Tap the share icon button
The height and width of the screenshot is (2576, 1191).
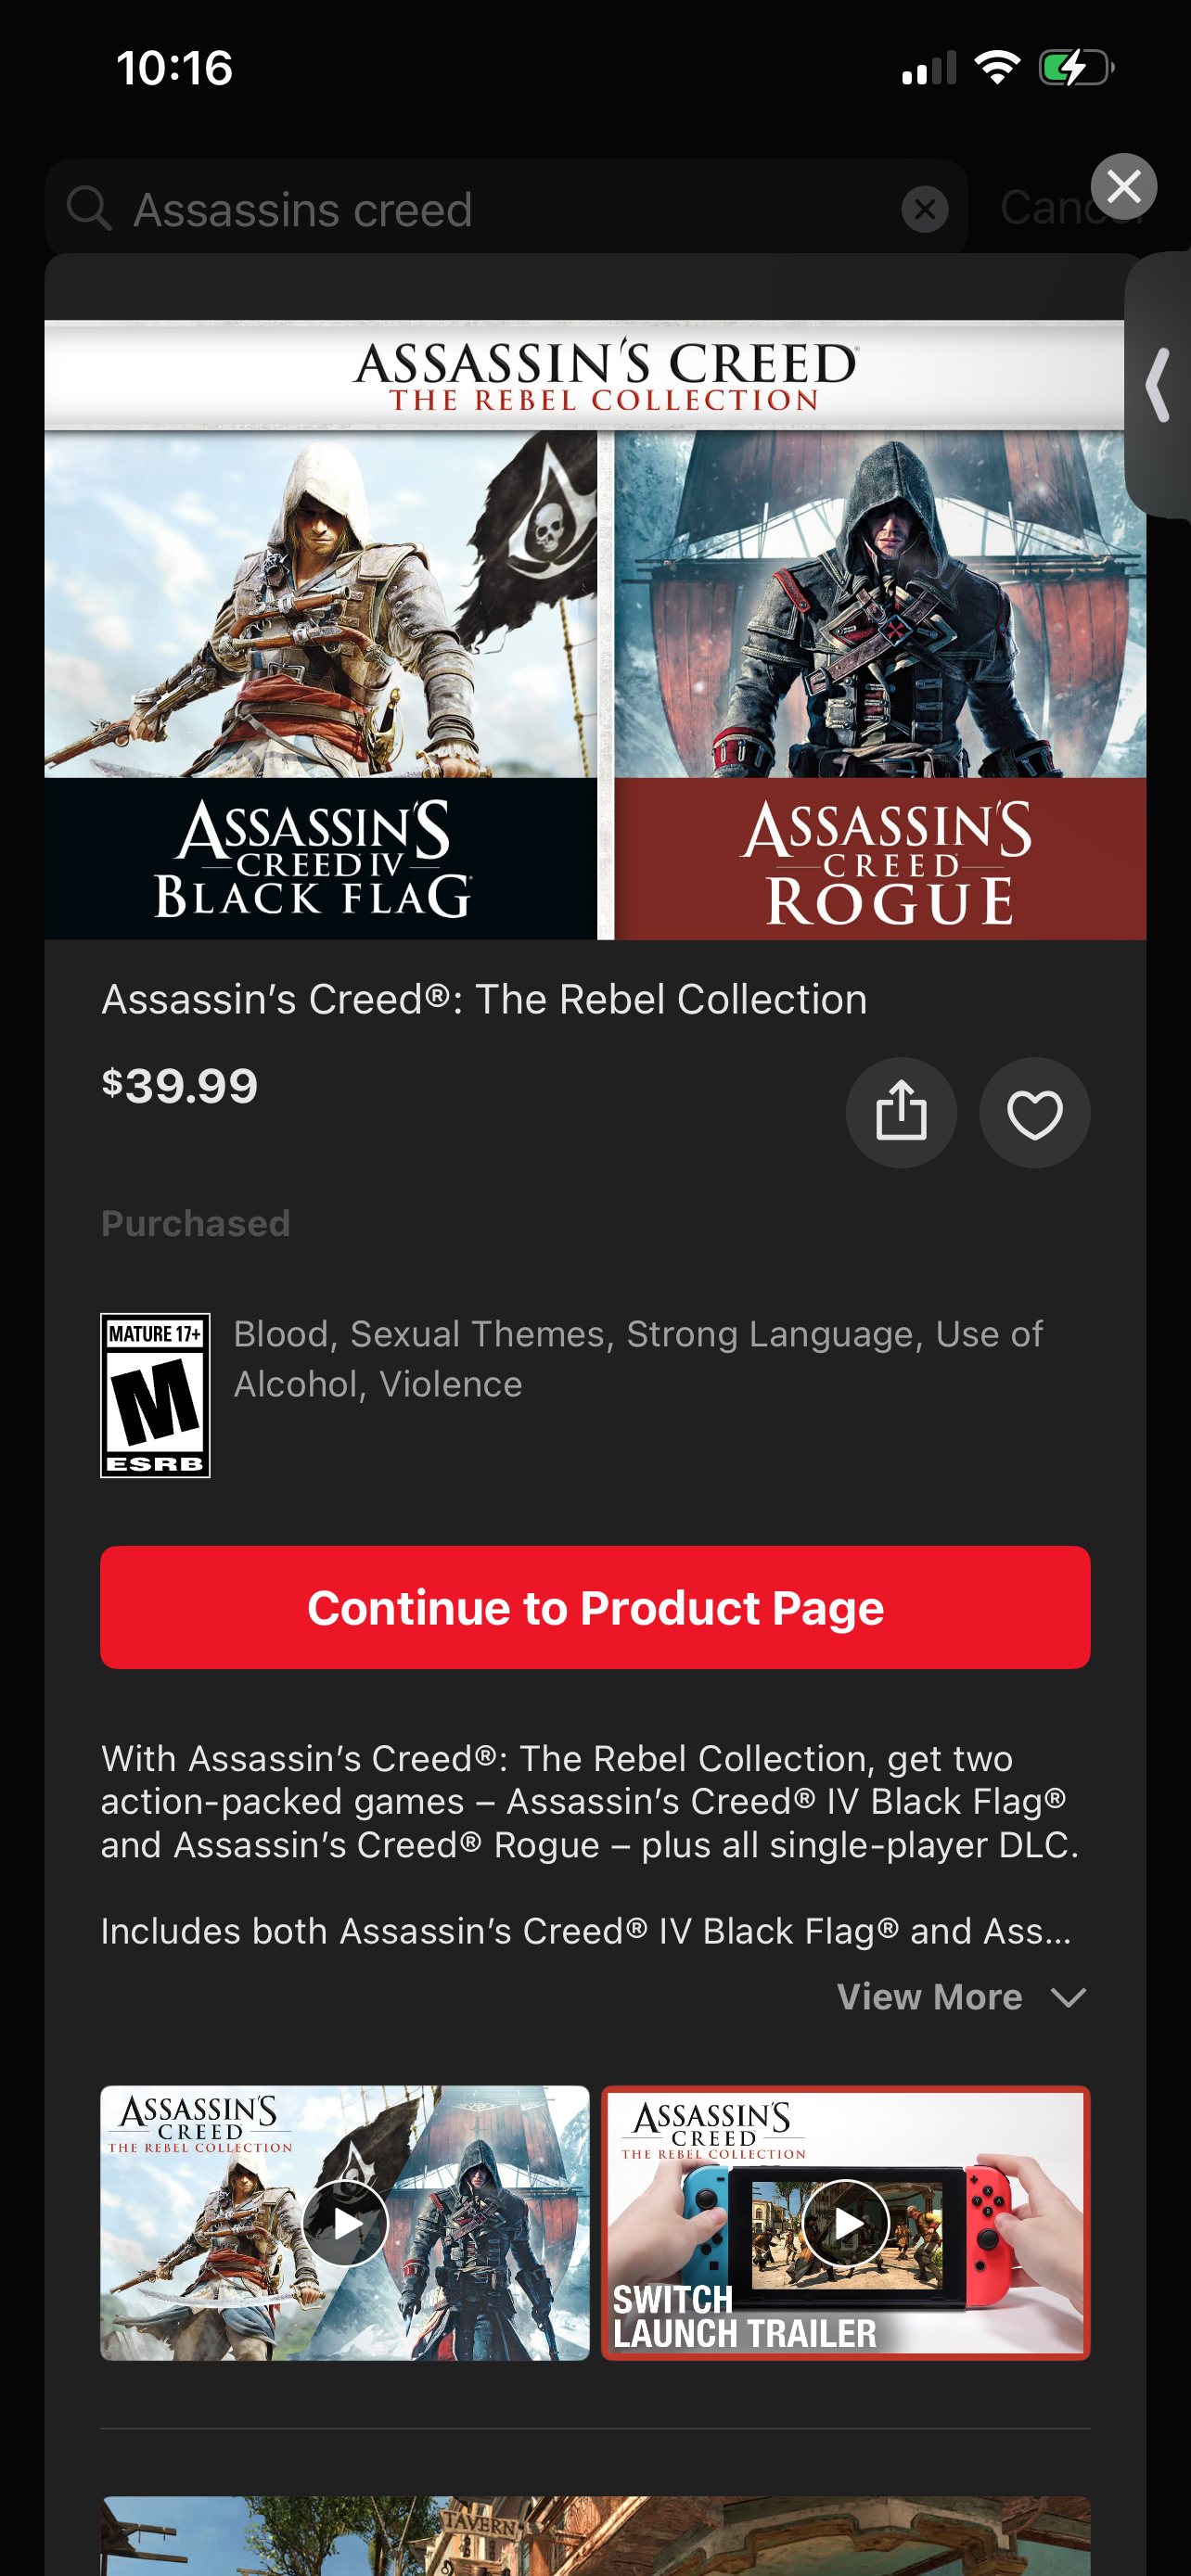click(x=901, y=1113)
